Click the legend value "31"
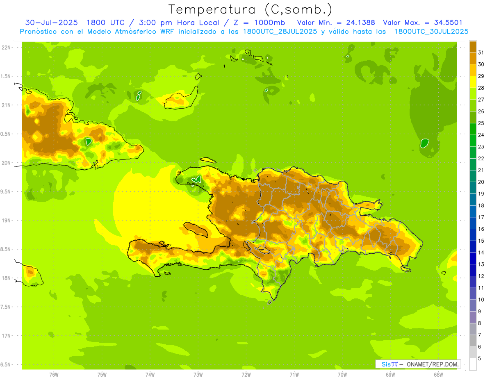 [x=481, y=52]
